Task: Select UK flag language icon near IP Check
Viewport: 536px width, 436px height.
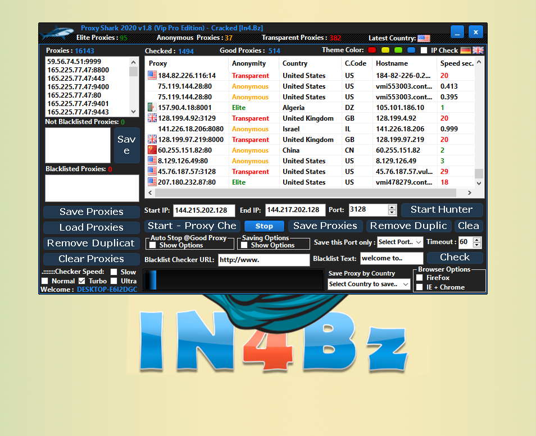Action: pyautogui.click(x=478, y=51)
